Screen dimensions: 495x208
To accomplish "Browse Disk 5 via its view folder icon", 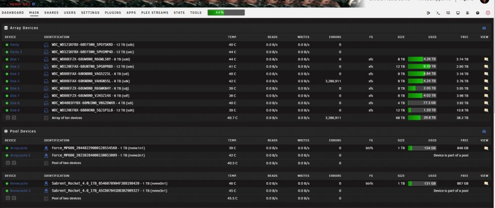I will [486, 81].
